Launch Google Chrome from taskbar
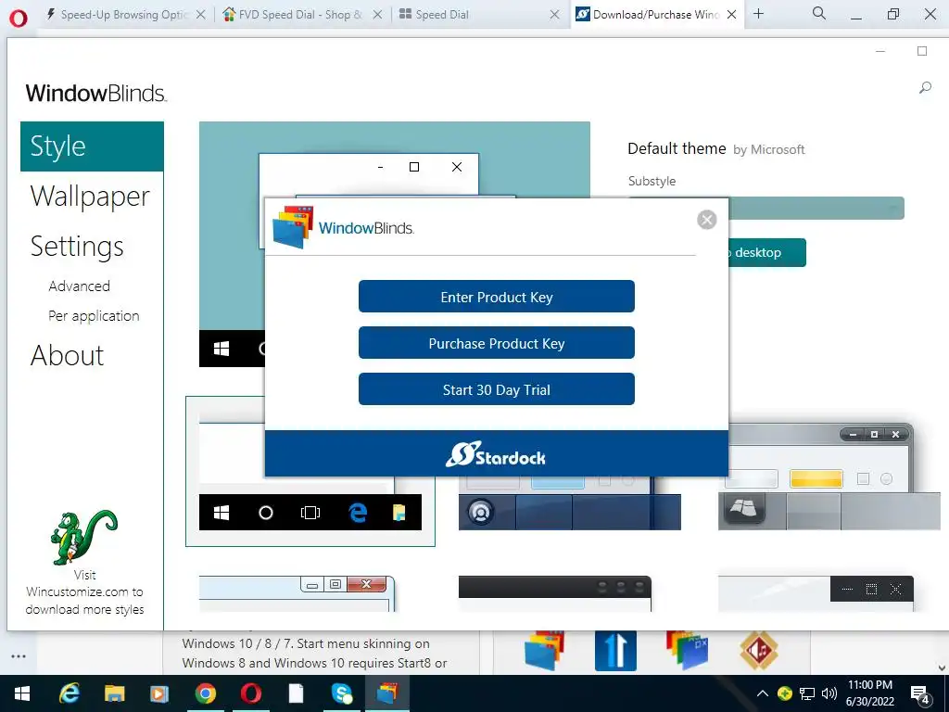 (x=205, y=693)
